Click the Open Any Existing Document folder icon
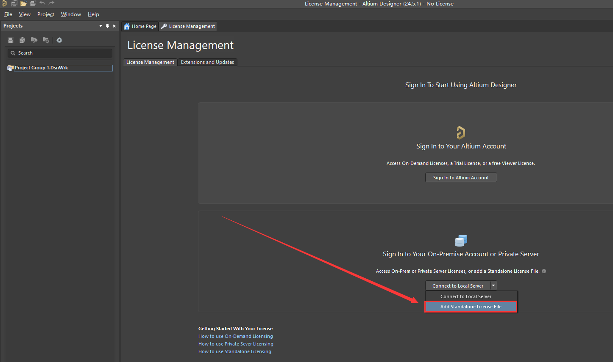The width and height of the screenshot is (613, 362). pos(23,3)
